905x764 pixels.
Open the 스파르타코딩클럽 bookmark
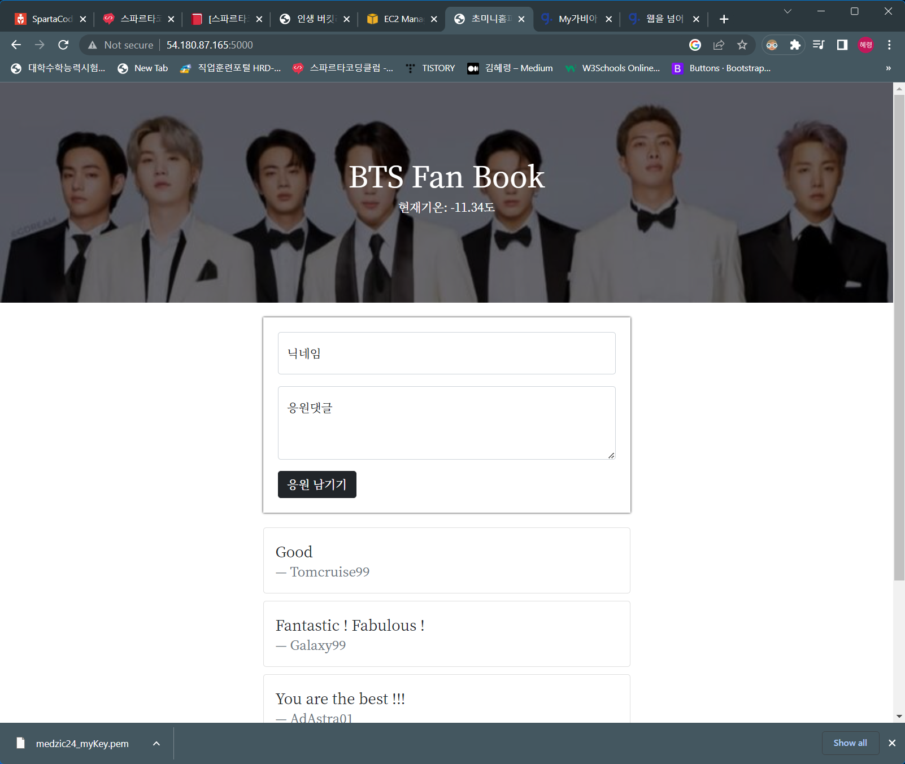343,68
